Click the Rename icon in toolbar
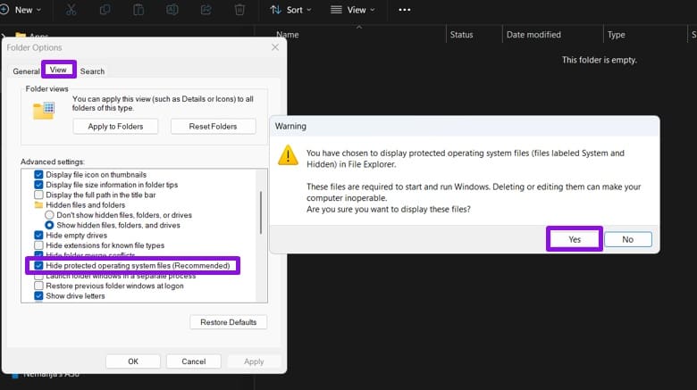Image resolution: width=697 pixels, height=390 pixels. coord(172,10)
